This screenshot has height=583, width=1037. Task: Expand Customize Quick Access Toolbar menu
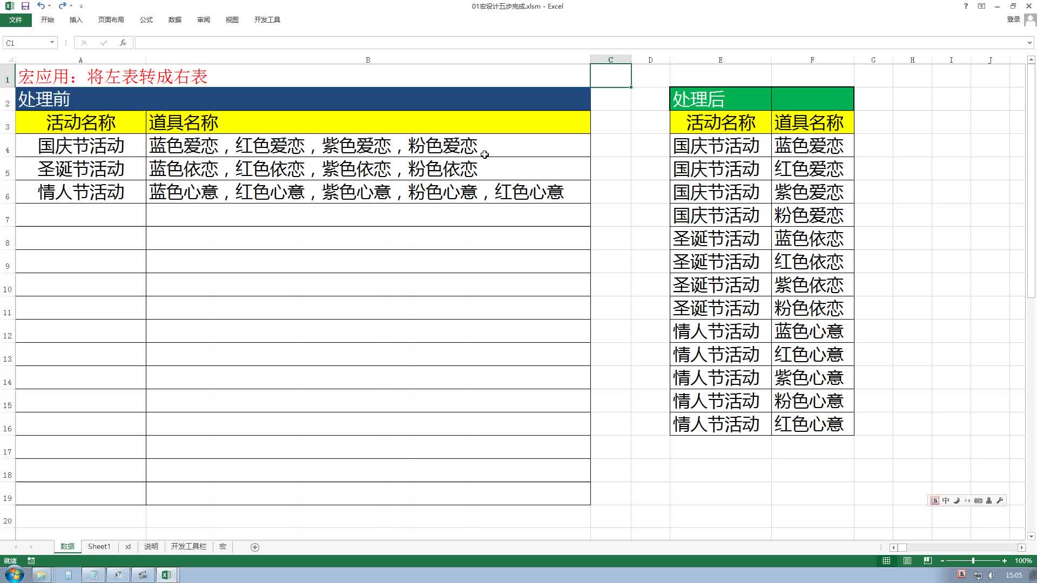coord(81,6)
